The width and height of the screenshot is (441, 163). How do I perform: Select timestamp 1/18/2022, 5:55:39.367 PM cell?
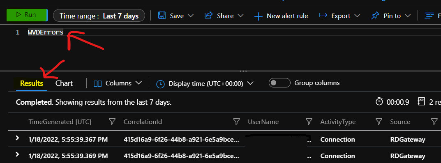68,140
